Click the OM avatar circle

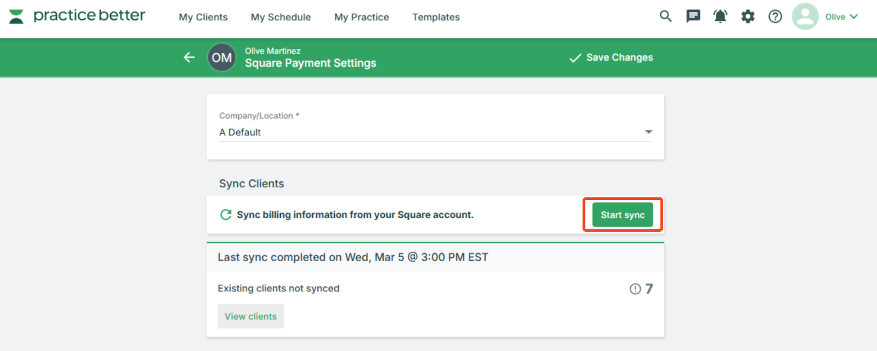[221, 57]
